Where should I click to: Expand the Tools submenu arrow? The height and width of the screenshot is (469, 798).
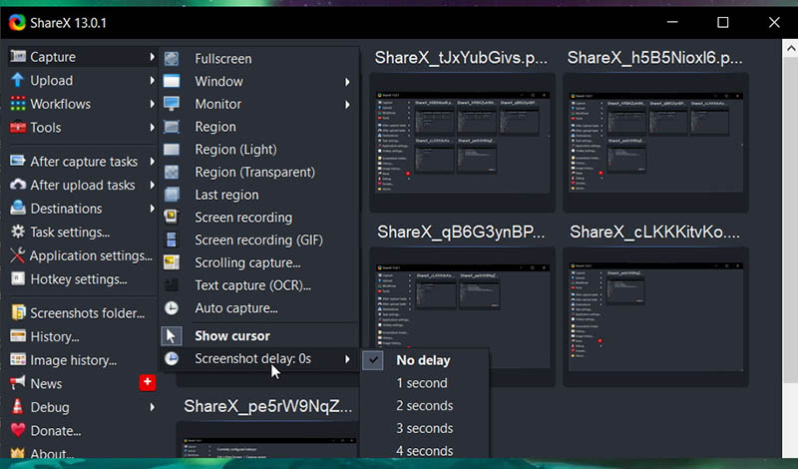click(152, 127)
